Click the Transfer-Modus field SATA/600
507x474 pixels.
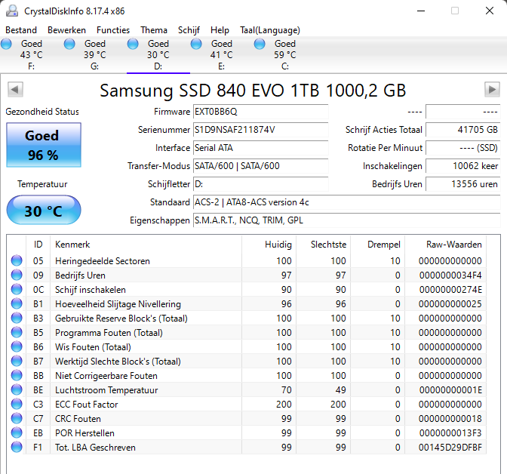(x=260, y=166)
